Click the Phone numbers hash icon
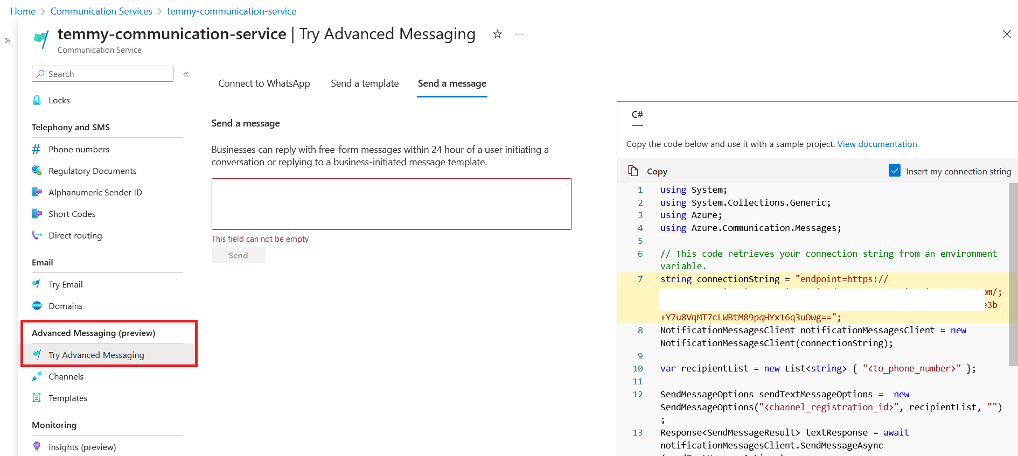 coord(37,149)
